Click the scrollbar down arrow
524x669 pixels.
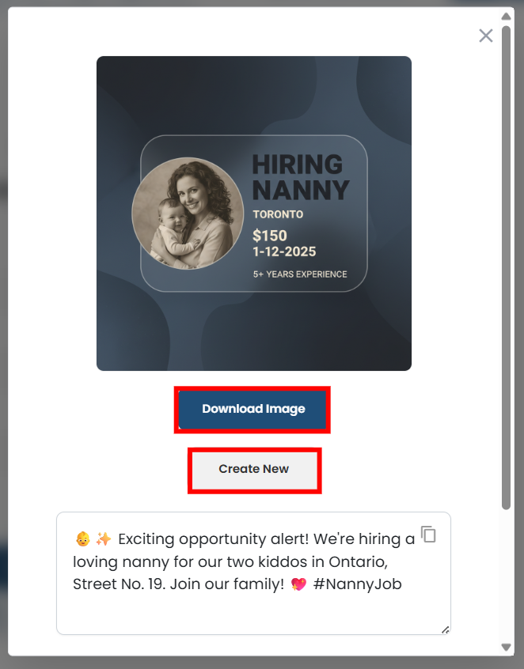tap(506, 647)
